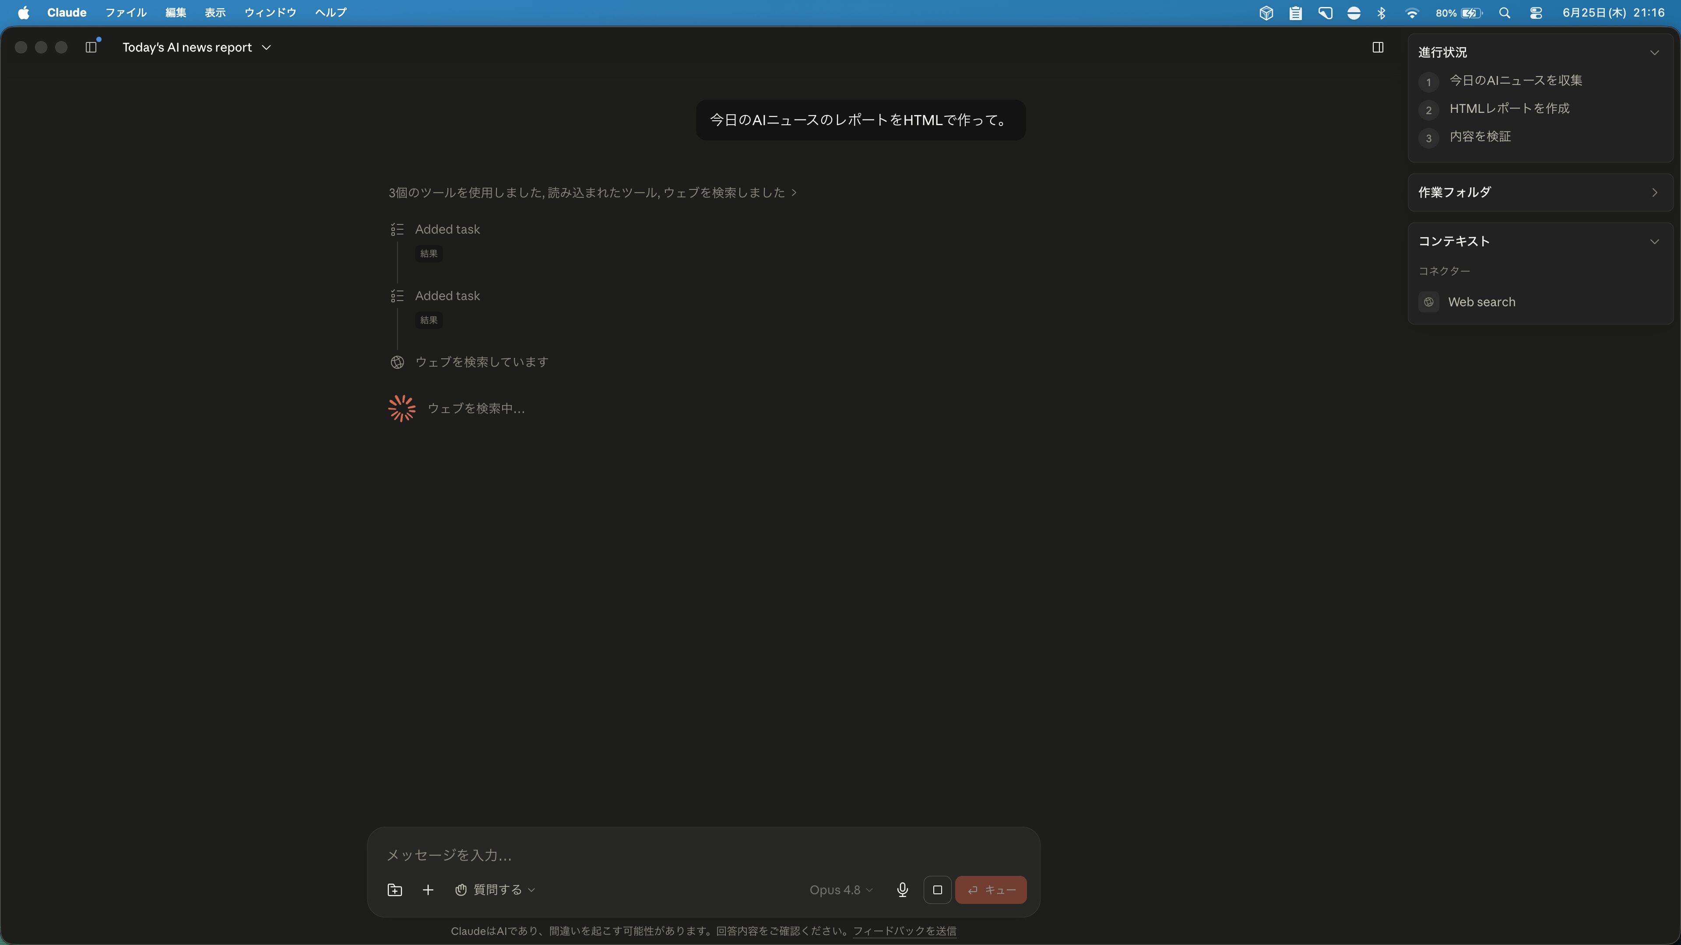Stop the response with the square button
1681x945 pixels.
(938, 890)
